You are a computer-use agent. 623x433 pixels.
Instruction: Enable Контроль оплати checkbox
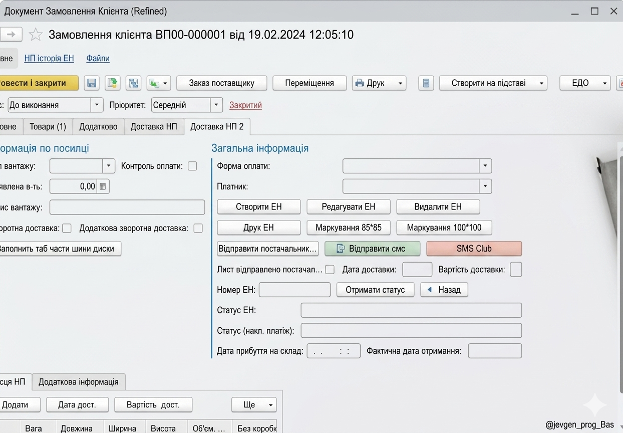[192, 166]
